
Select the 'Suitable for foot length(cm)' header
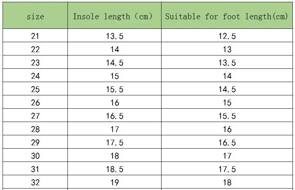227,16
